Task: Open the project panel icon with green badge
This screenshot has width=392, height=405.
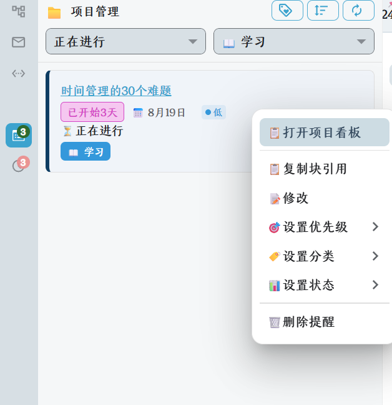Action: 19,136
